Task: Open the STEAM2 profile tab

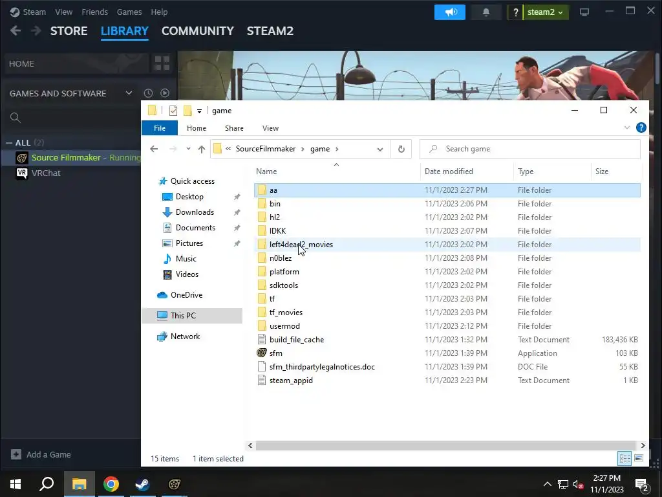Action: tap(270, 31)
